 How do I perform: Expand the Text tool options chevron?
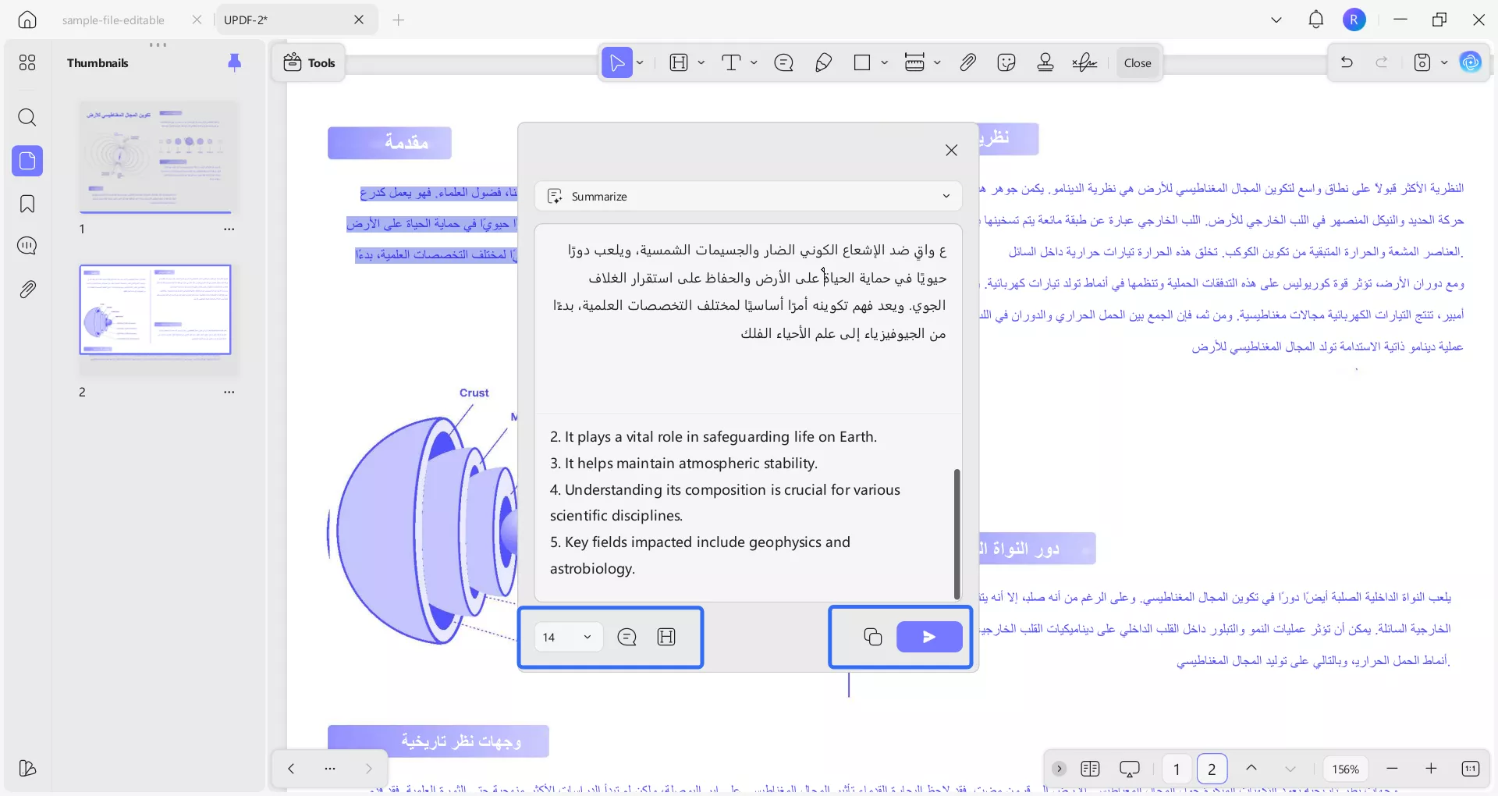click(x=753, y=62)
